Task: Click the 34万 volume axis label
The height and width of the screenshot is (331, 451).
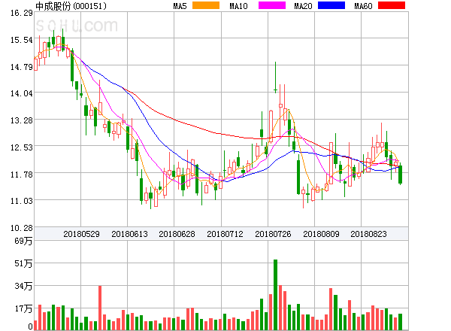Action: coord(23,286)
